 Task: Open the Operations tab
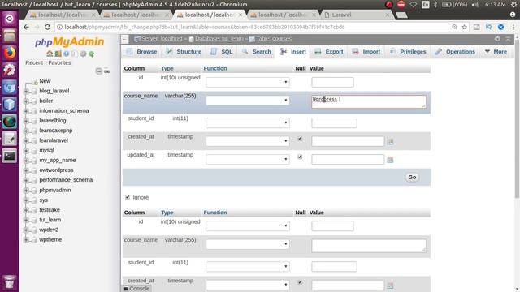tap(455, 52)
